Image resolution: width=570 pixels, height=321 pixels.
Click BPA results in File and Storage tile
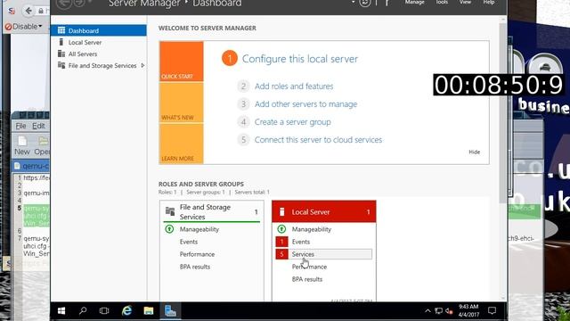point(195,267)
